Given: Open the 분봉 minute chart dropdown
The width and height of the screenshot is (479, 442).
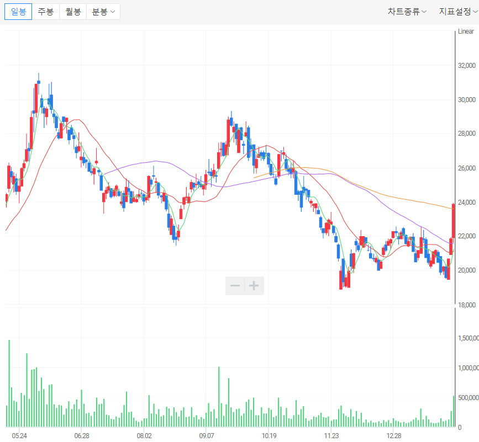Looking at the screenshot, I should point(103,12).
